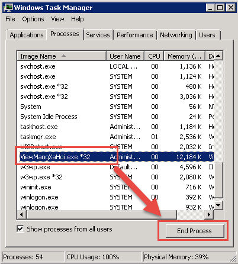
Task: Open the View menu
Action: click(x=57, y=19)
